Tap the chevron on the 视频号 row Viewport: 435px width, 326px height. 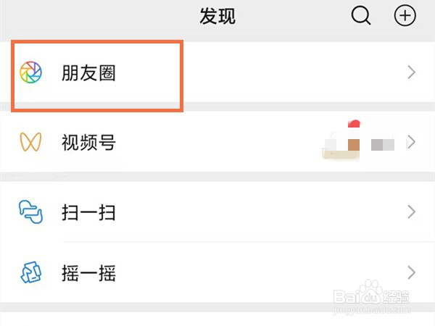tap(412, 142)
